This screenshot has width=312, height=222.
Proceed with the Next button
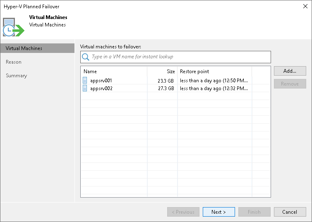(x=218, y=212)
